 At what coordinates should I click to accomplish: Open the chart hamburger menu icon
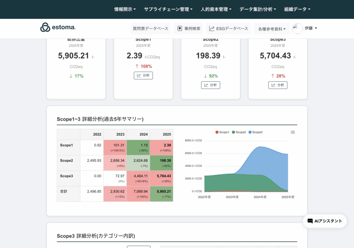(x=293, y=132)
